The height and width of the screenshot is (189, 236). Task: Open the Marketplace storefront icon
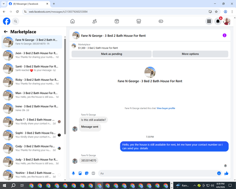click(x=139, y=21)
